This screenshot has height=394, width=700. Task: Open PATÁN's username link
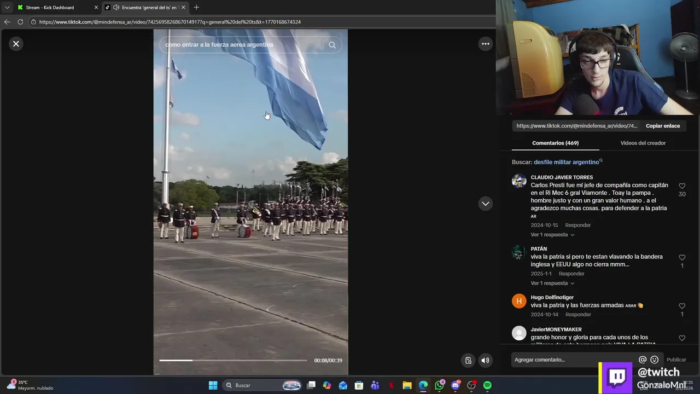click(x=539, y=249)
